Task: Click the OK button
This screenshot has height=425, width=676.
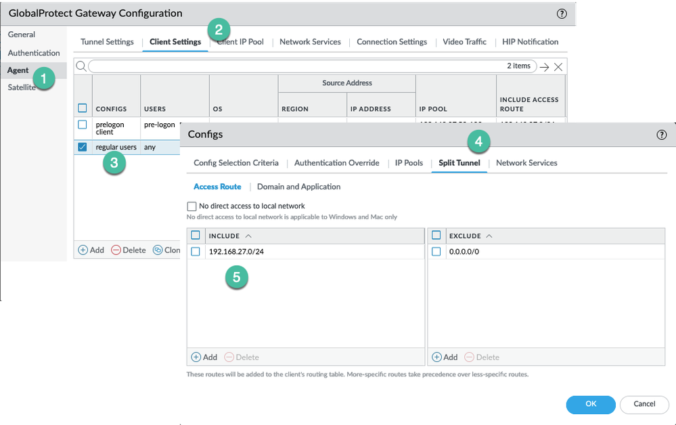Action: (x=591, y=404)
